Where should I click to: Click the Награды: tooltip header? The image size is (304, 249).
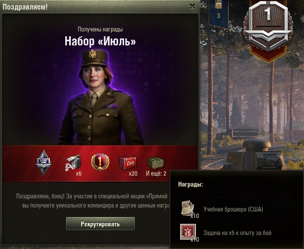190,184
